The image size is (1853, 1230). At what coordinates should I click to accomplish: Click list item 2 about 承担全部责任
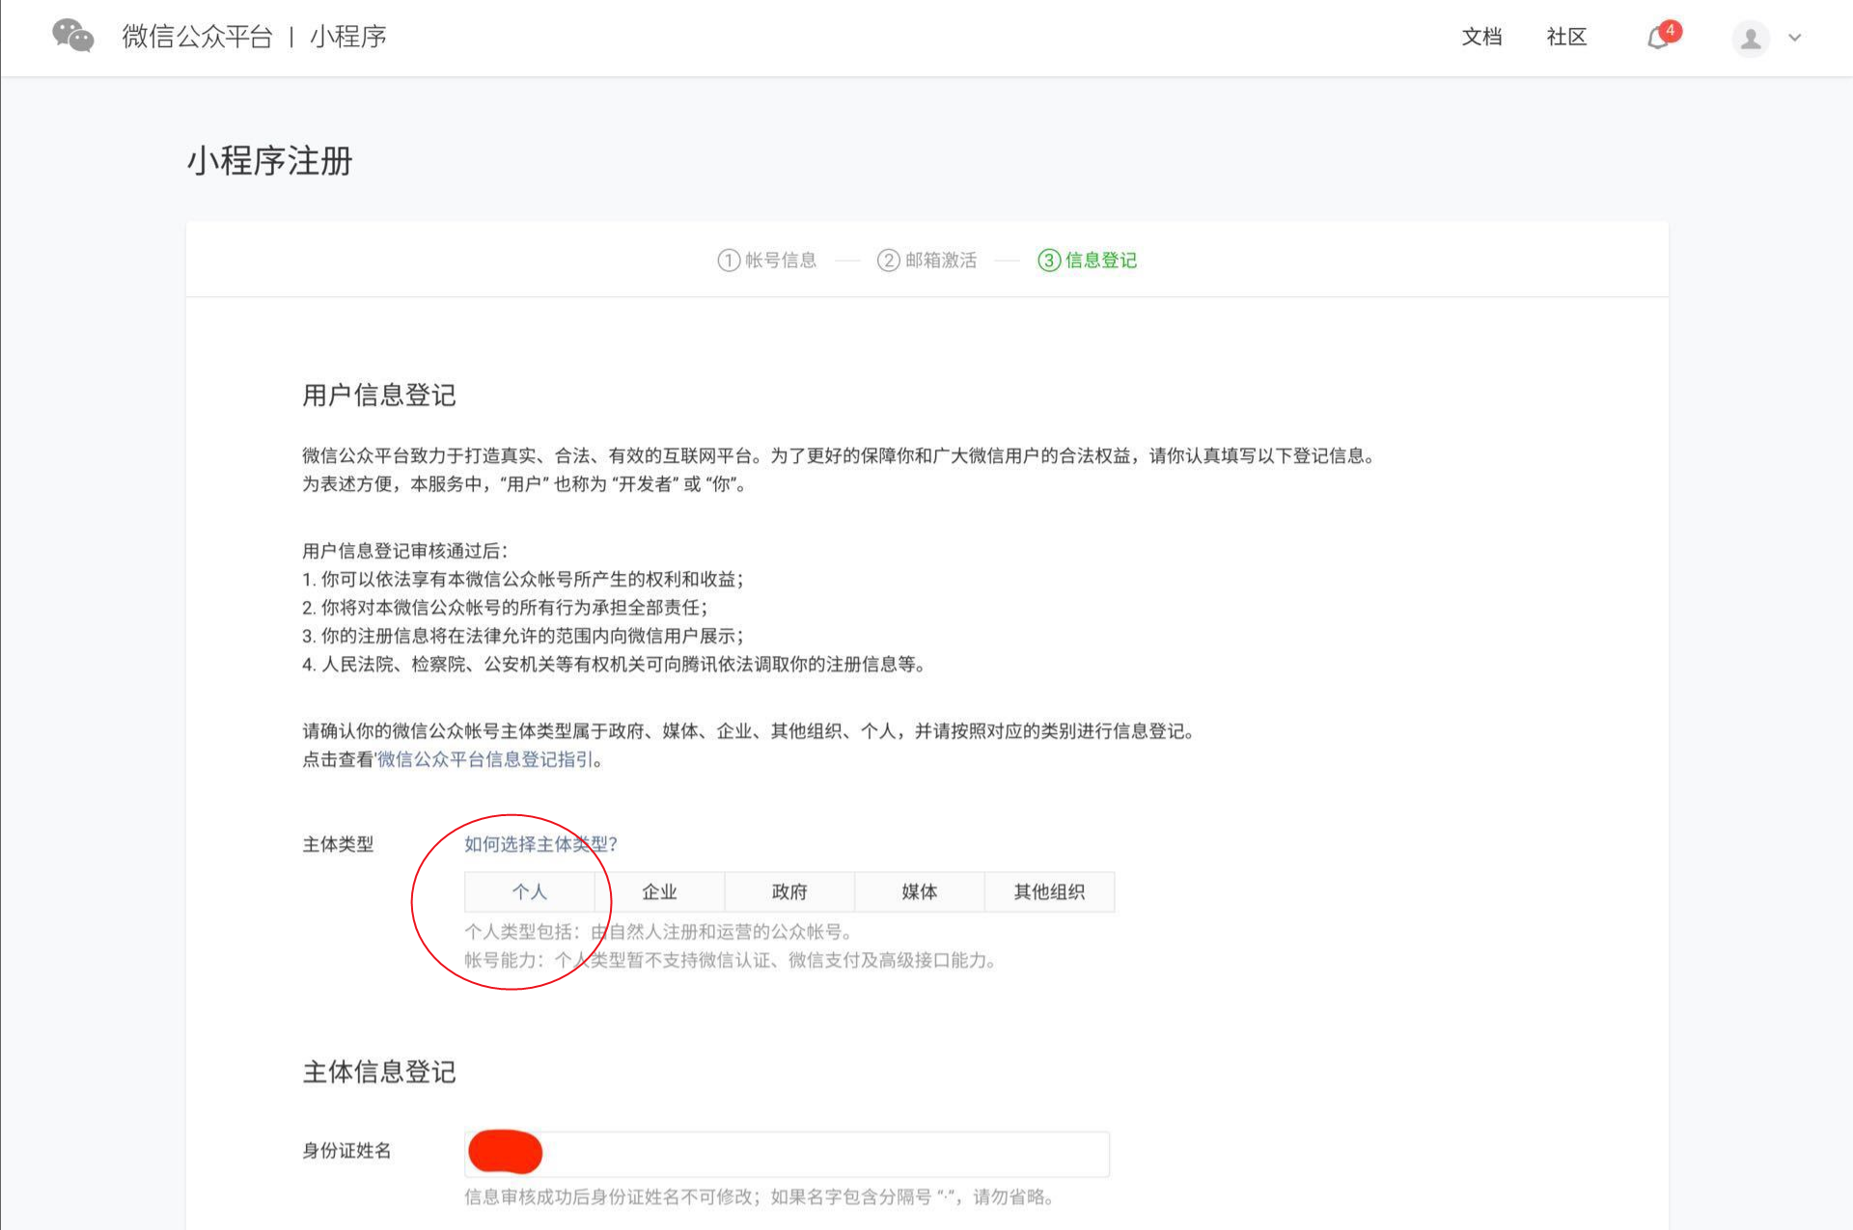[505, 607]
